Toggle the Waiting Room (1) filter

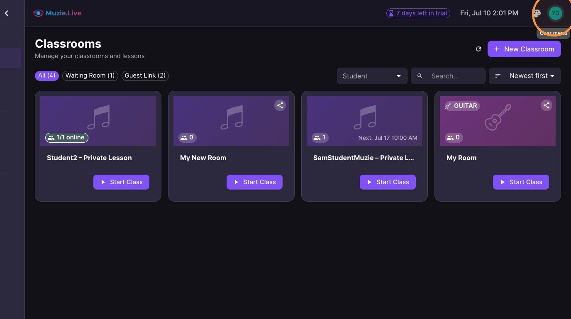point(90,75)
